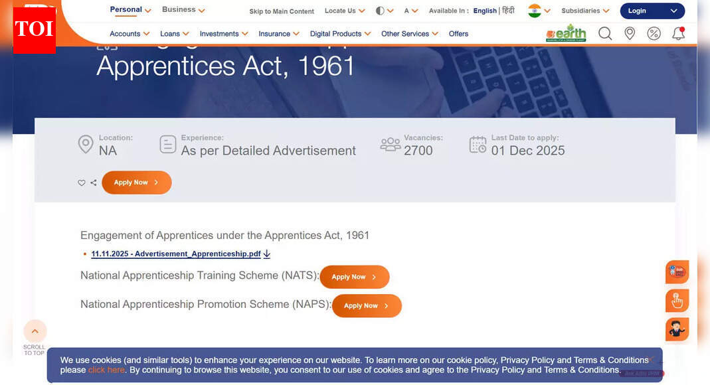Switch the site language to हिंदी
This screenshot has width=710, height=385.
[508, 11]
